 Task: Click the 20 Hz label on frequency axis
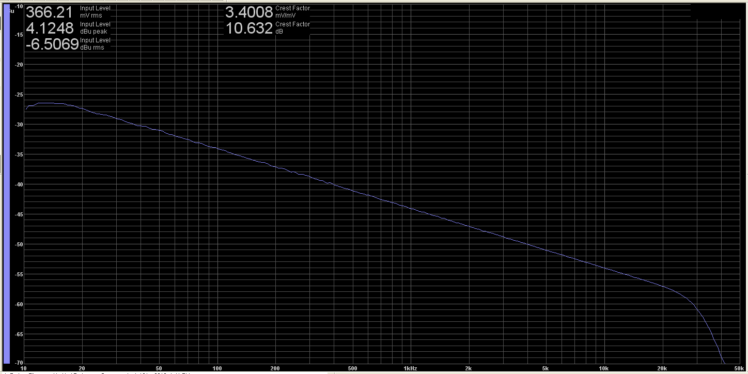pyautogui.click(x=82, y=368)
